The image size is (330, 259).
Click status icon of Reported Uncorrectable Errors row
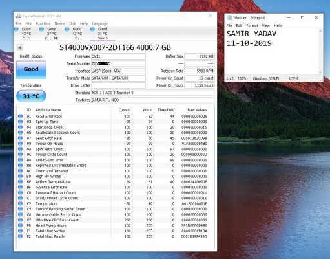click(20, 166)
